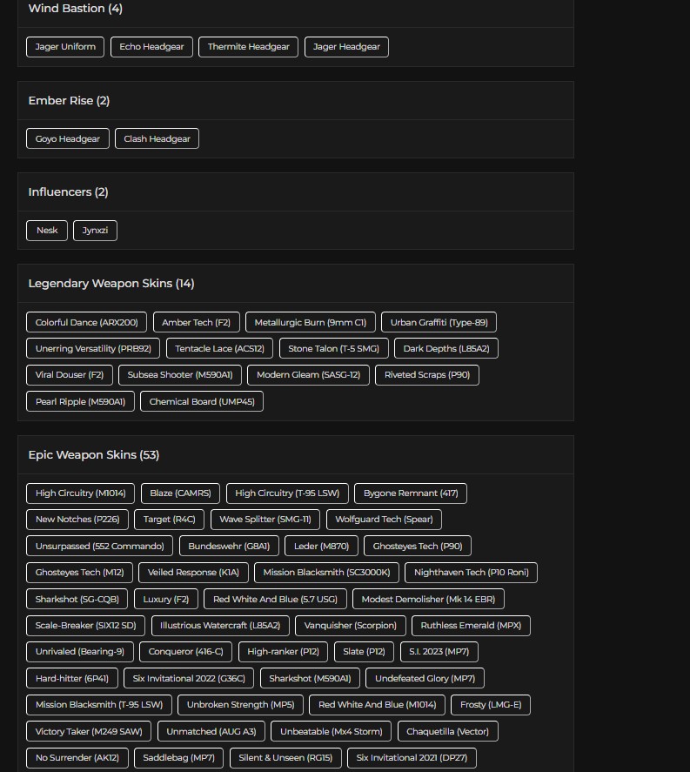Click Chaquetilla (Vector) tag
690x772 pixels.
tap(448, 732)
